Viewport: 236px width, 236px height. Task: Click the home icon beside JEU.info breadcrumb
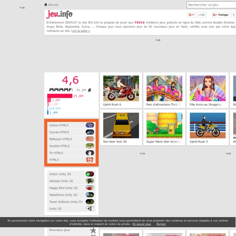click(46, 5)
